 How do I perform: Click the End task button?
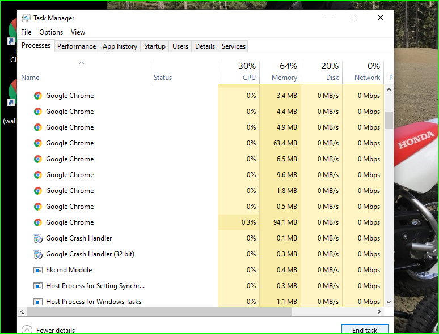tap(365, 330)
